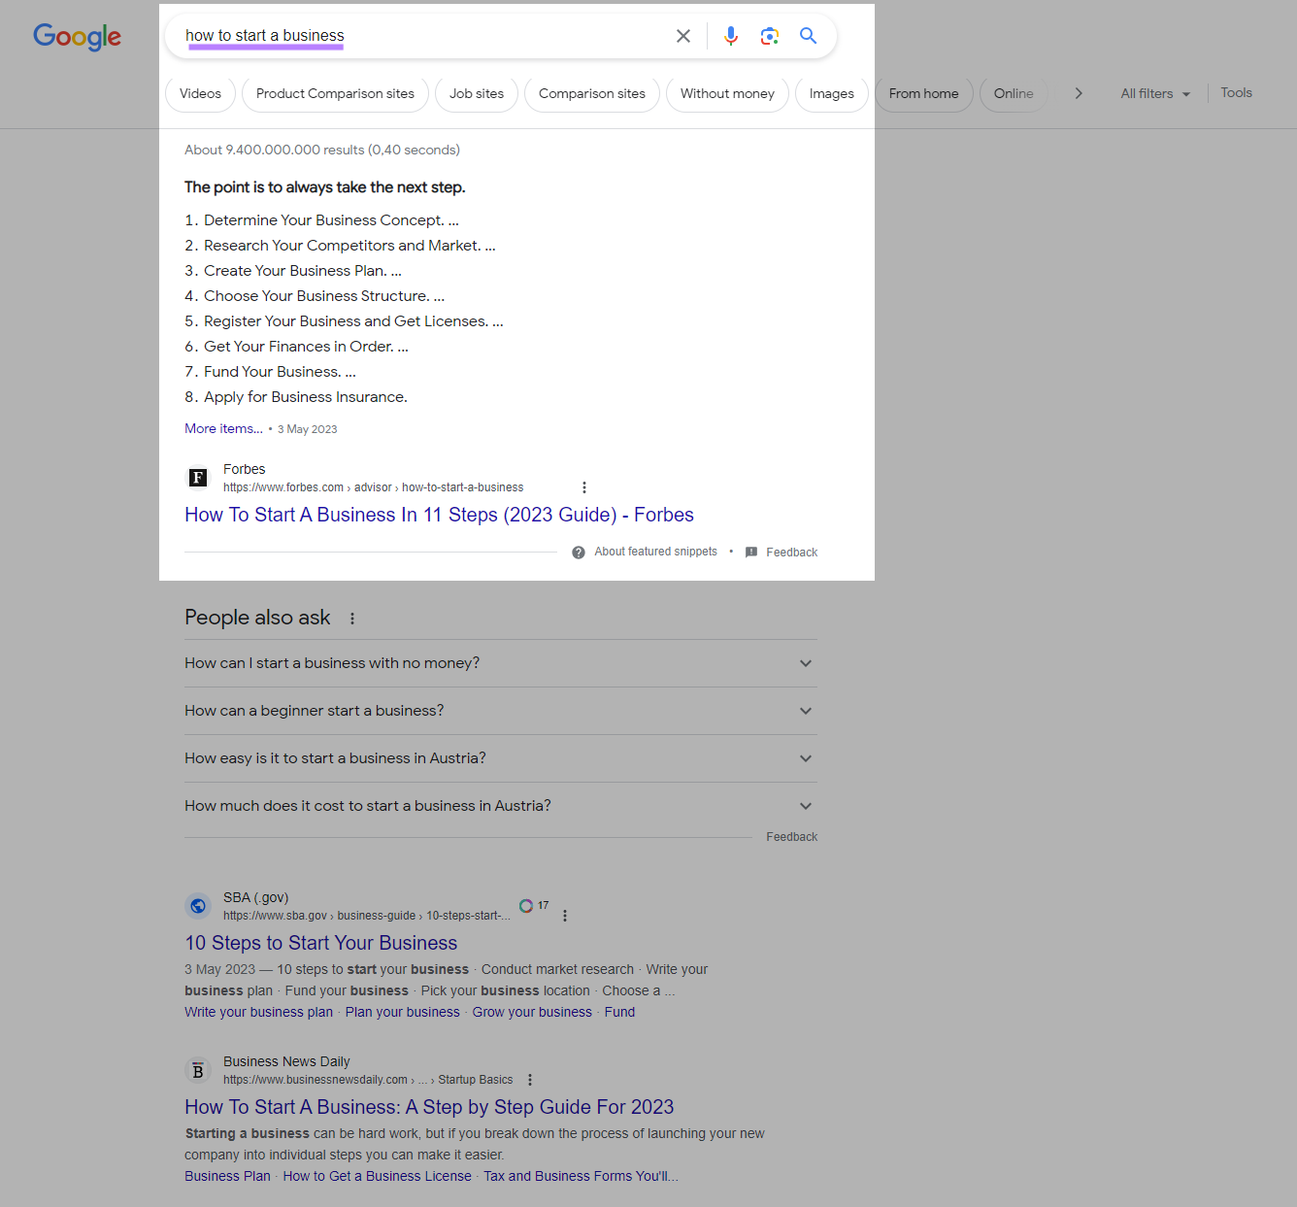Open the three-dot menu beside People also ask
This screenshot has height=1207, width=1297.
coord(351,618)
